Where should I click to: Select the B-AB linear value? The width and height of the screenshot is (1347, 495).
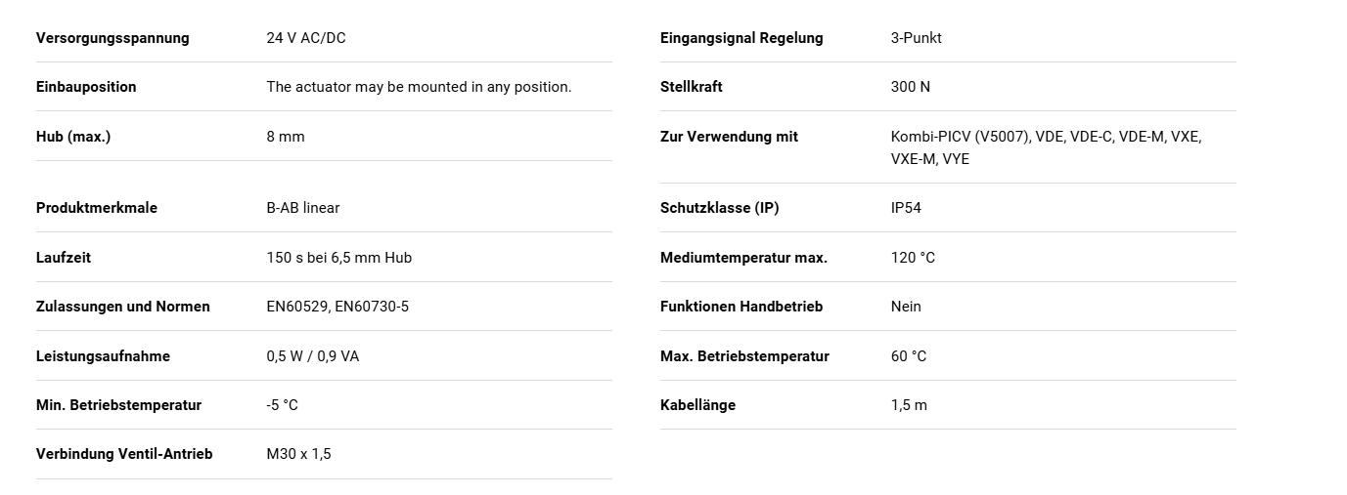[x=303, y=208]
